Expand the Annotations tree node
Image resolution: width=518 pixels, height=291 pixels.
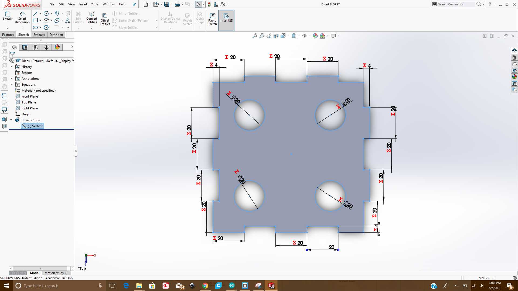(x=11, y=78)
